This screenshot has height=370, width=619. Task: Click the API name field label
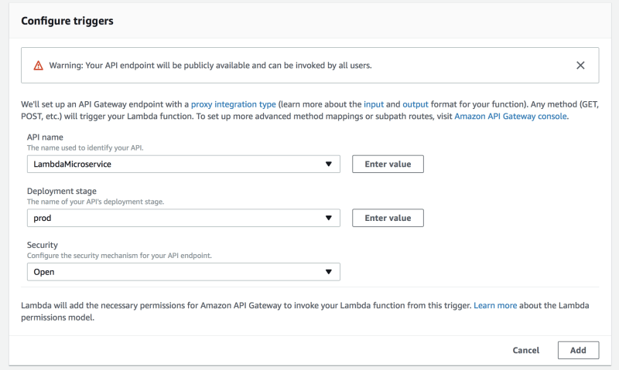click(46, 137)
